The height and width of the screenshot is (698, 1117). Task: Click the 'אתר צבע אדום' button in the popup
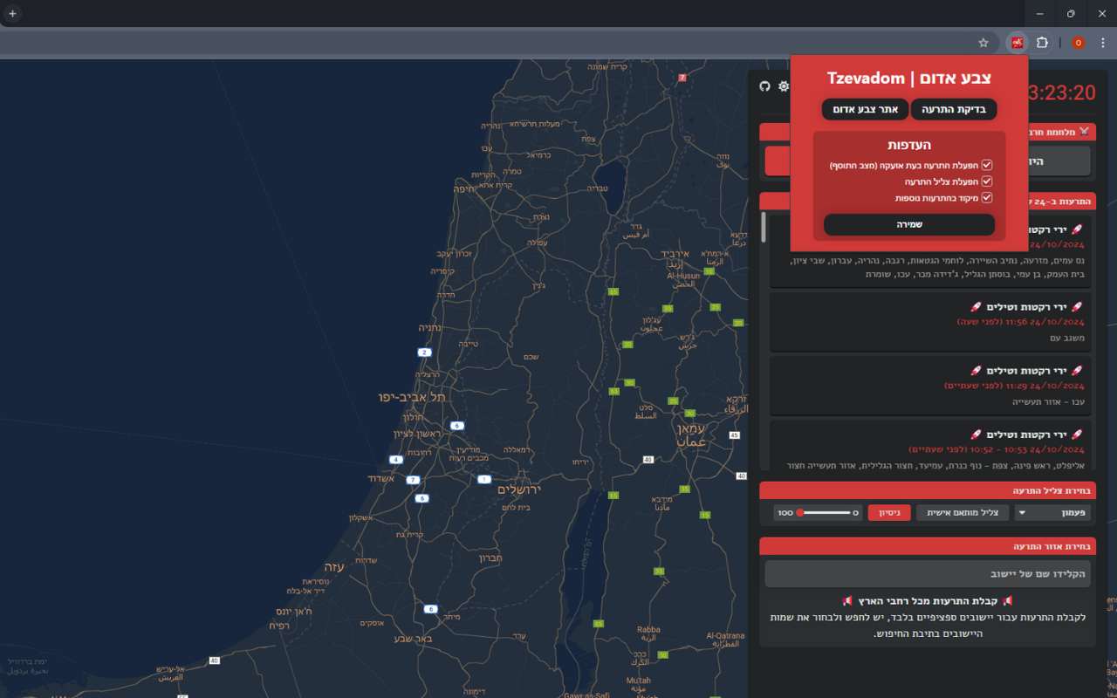point(865,109)
